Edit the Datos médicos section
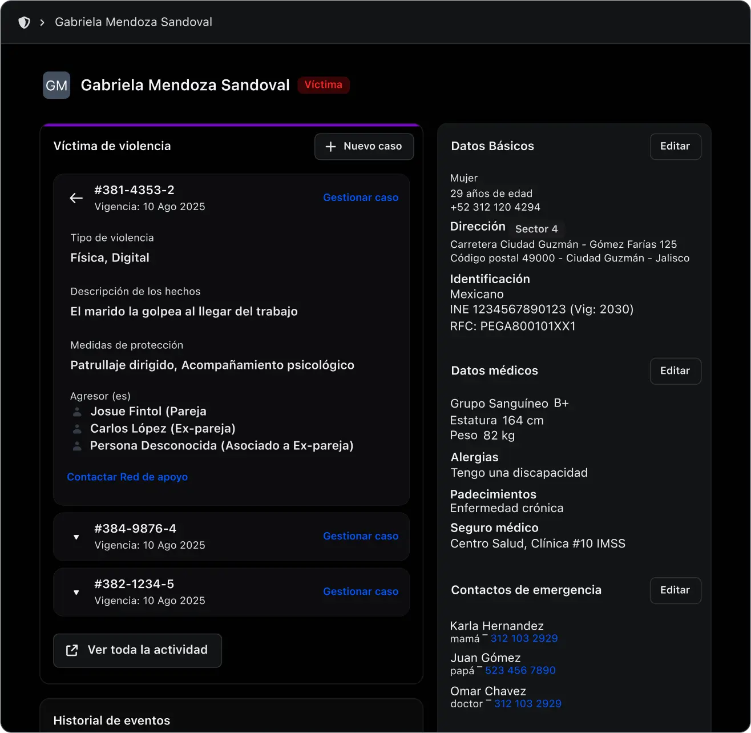Screen dimensions: 751x733 coord(675,371)
